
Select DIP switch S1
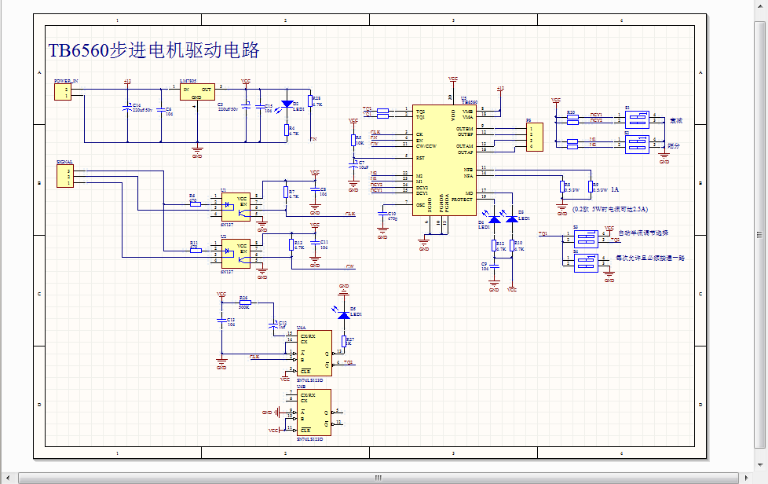pos(637,119)
